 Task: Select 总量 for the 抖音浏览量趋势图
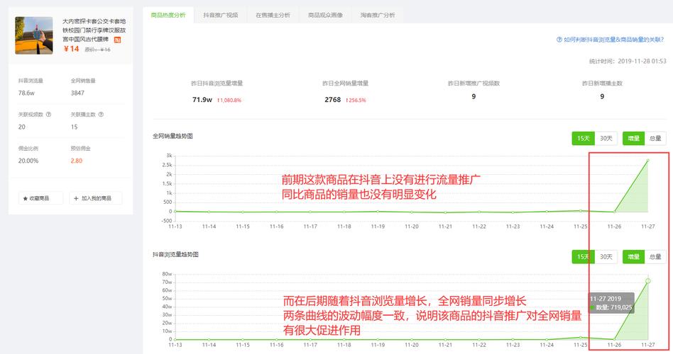point(655,257)
